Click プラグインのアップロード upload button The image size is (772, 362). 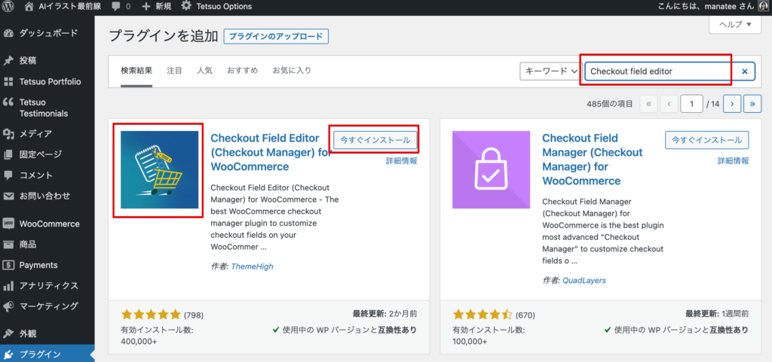(276, 36)
